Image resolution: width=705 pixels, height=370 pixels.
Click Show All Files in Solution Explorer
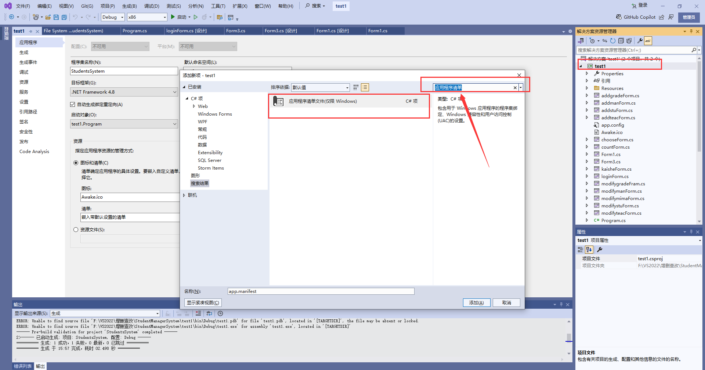pos(629,41)
